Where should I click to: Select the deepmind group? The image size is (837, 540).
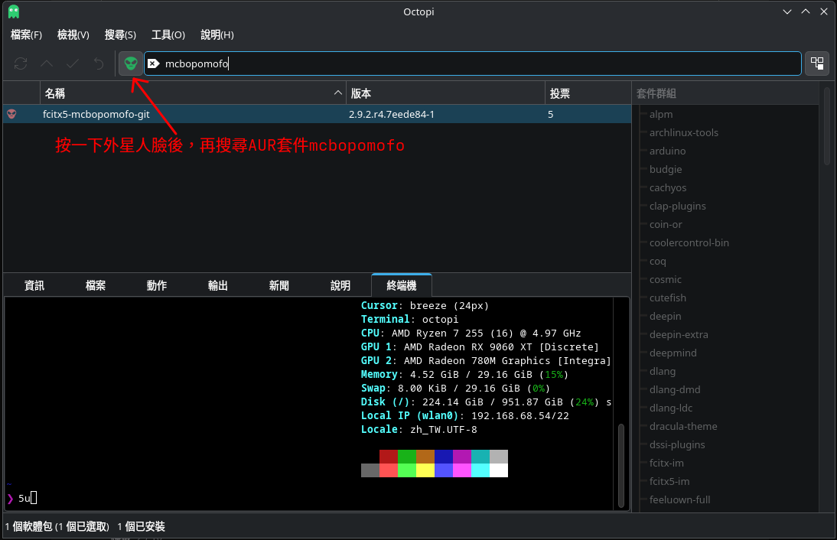pos(673,353)
